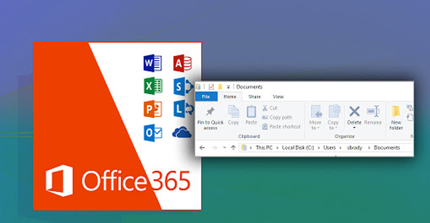Click the Lync icon

[x=184, y=109]
